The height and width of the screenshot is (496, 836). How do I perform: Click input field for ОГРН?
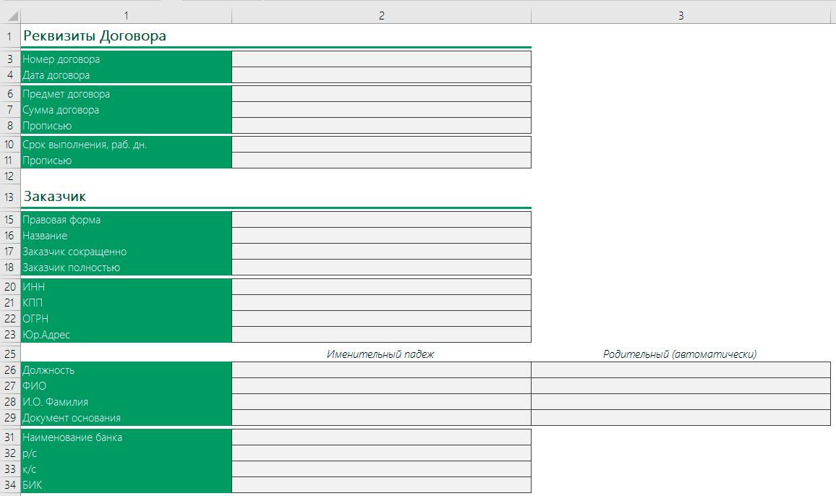382,318
